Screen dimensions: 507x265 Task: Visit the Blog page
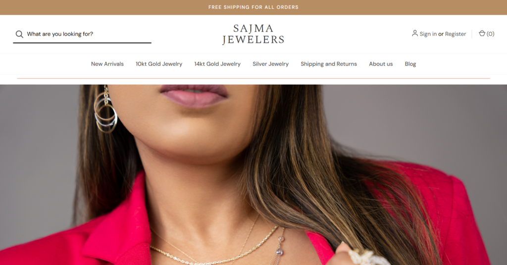point(410,64)
